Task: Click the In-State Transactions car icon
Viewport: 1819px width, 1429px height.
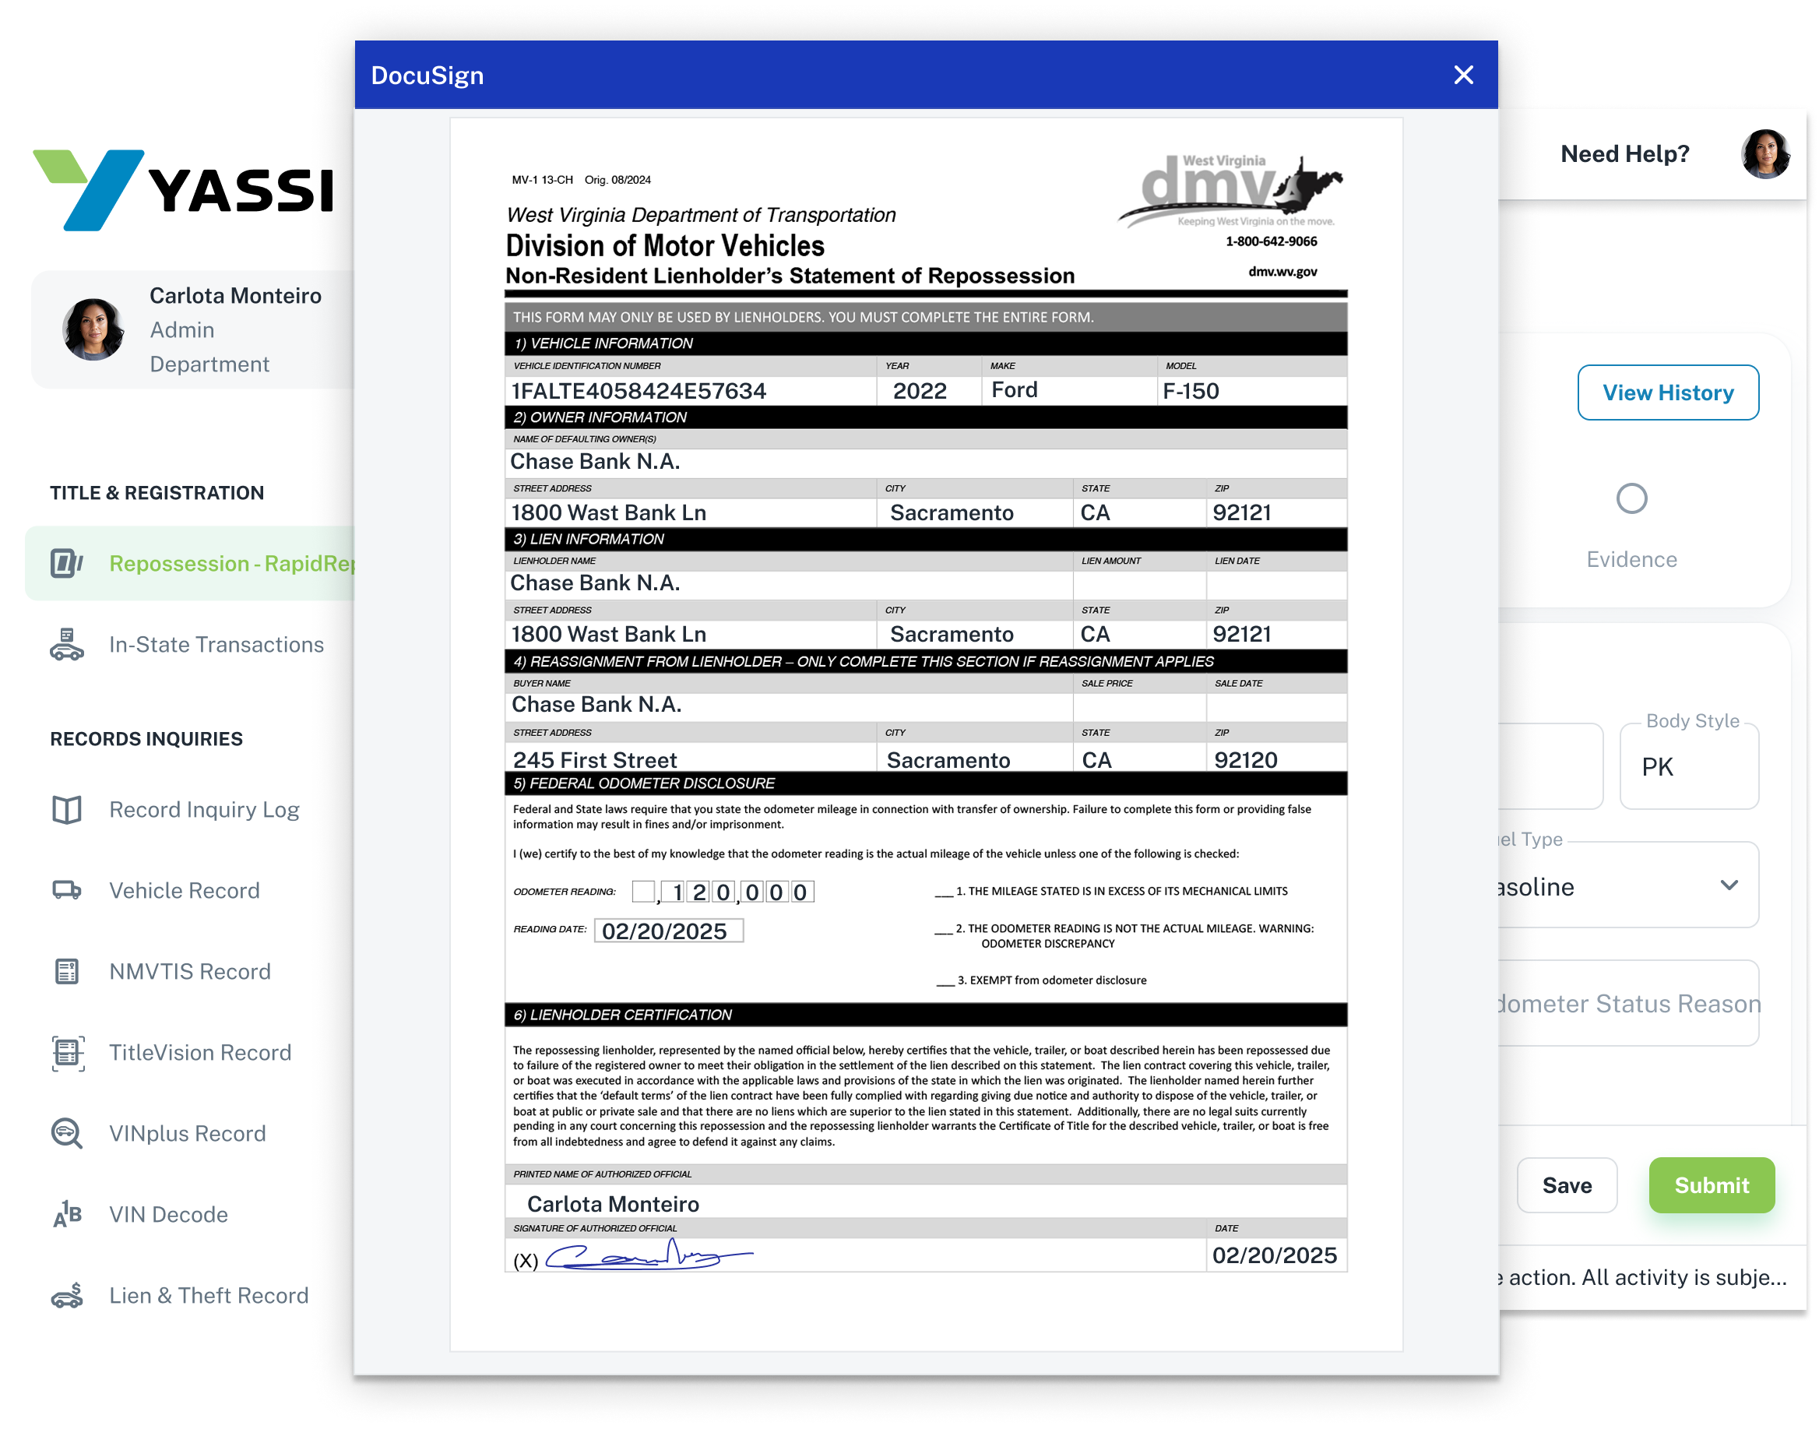Action: click(67, 645)
